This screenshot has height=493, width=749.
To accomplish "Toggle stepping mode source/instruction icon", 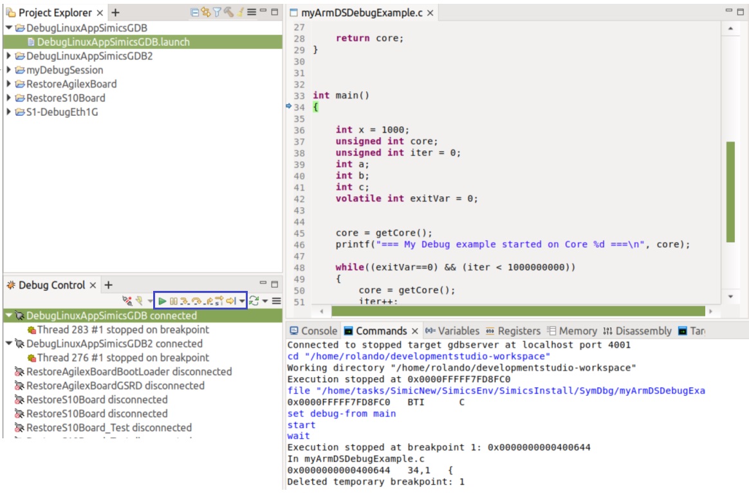I will tap(219, 301).
